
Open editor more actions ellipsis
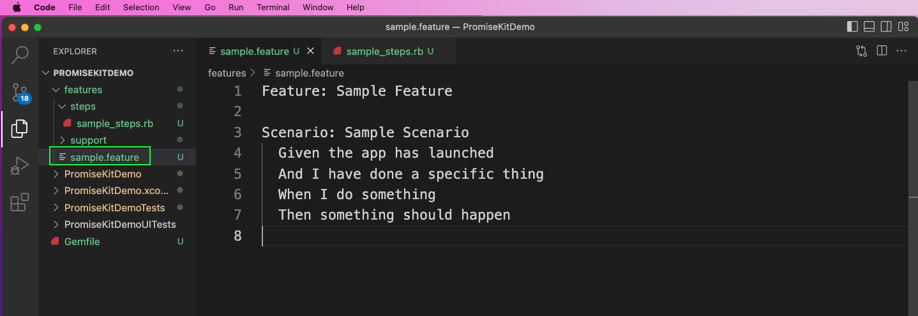pyautogui.click(x=901, y=51)
